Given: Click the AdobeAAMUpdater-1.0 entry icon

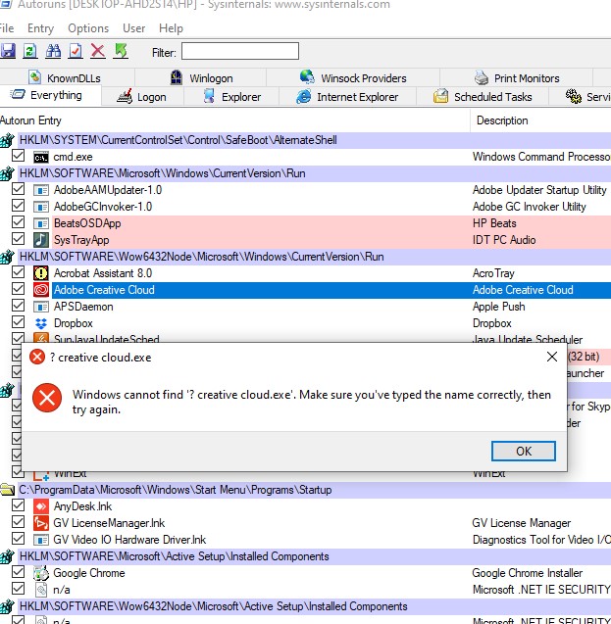Looking at the screenshot, I should click(40, 190).
